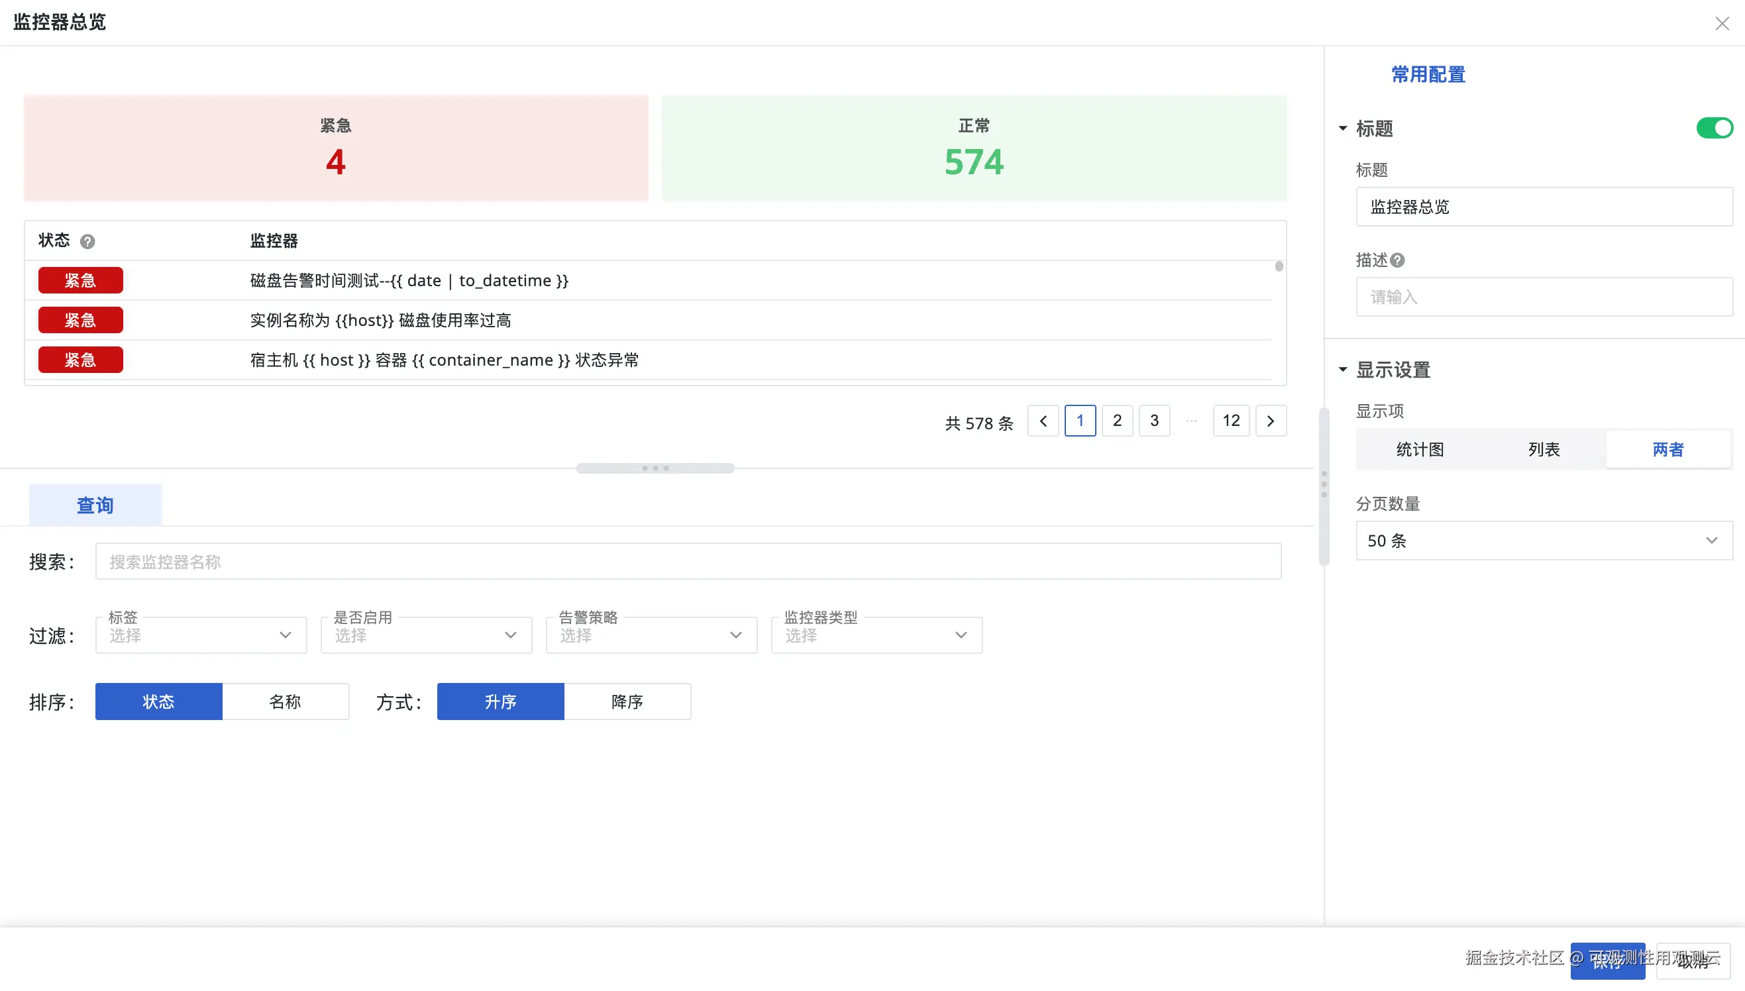The width and height of the screenshot is (1745, 991).
Task: Open the 常用配置 tab
Action: [1428, 74]
